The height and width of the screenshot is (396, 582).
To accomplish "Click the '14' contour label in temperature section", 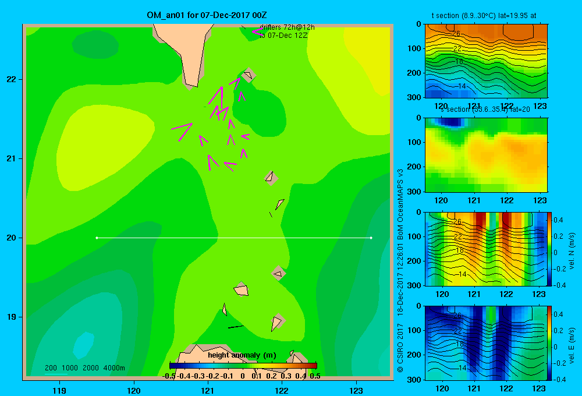I will coord(462,86).
